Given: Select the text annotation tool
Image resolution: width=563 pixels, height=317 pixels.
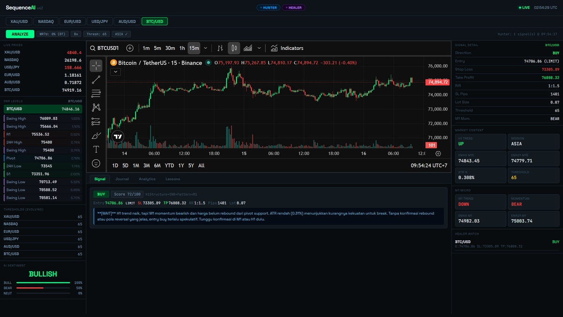Looking at the screenshot, I should [96, 149].
